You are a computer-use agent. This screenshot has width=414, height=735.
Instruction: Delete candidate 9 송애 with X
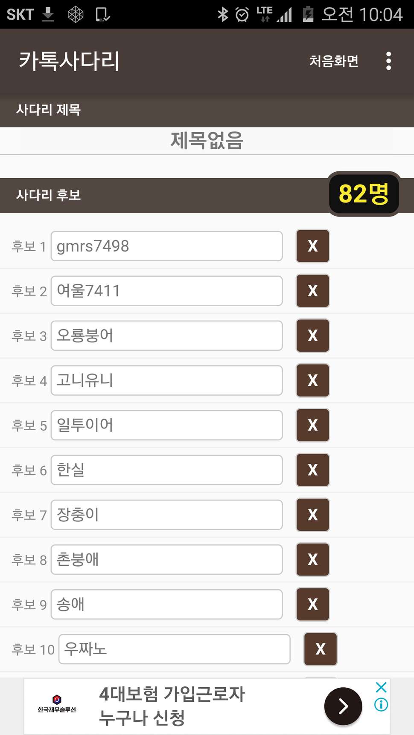pos(313,604)
